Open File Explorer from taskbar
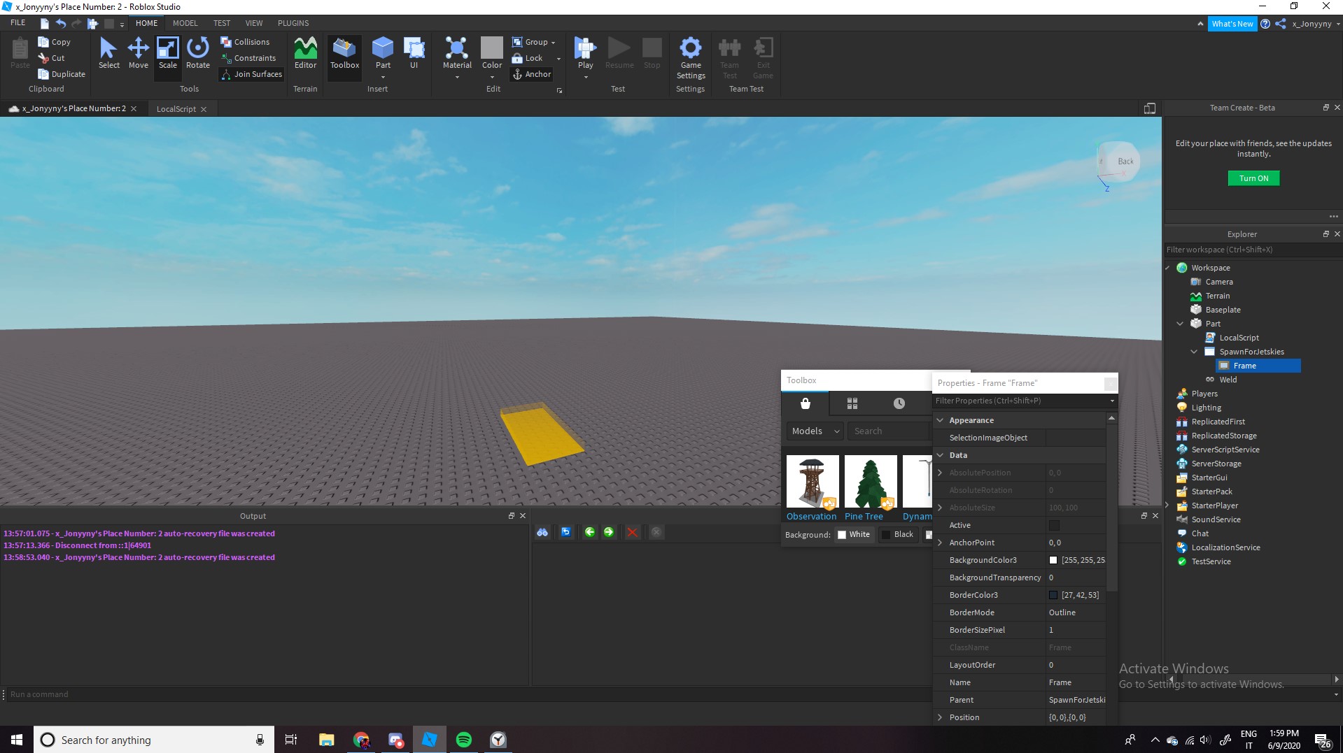Screen dimensions: 1343x753 (x=327, y=740)
